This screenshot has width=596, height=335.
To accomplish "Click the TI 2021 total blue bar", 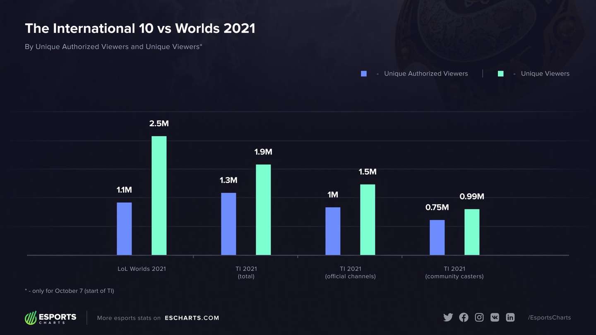I will 228,224.
